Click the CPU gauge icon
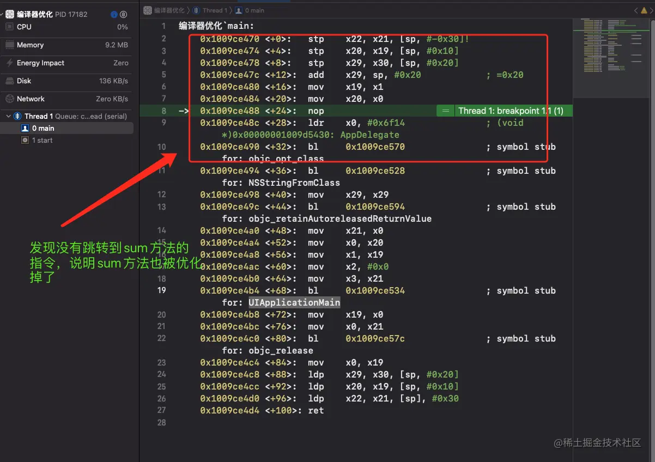 [10, 27]
